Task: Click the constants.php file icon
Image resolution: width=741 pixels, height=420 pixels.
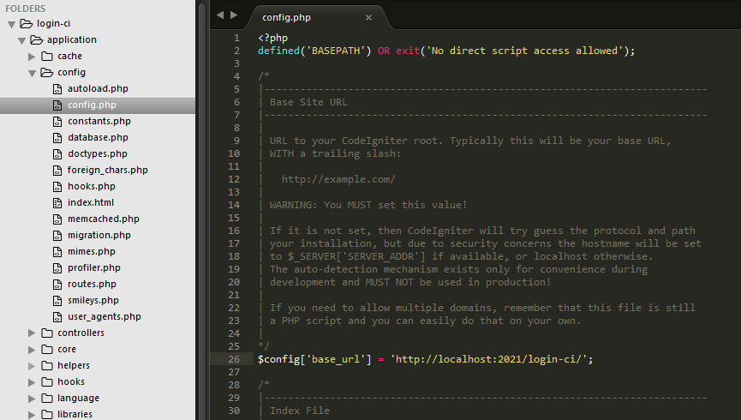Action: click(x=57, y=122)
